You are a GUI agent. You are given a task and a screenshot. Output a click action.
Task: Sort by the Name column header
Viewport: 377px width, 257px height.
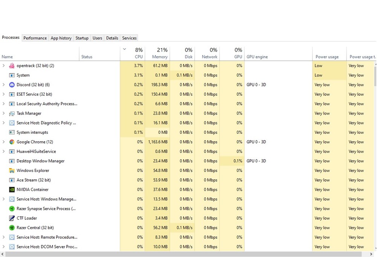[40, 54]
